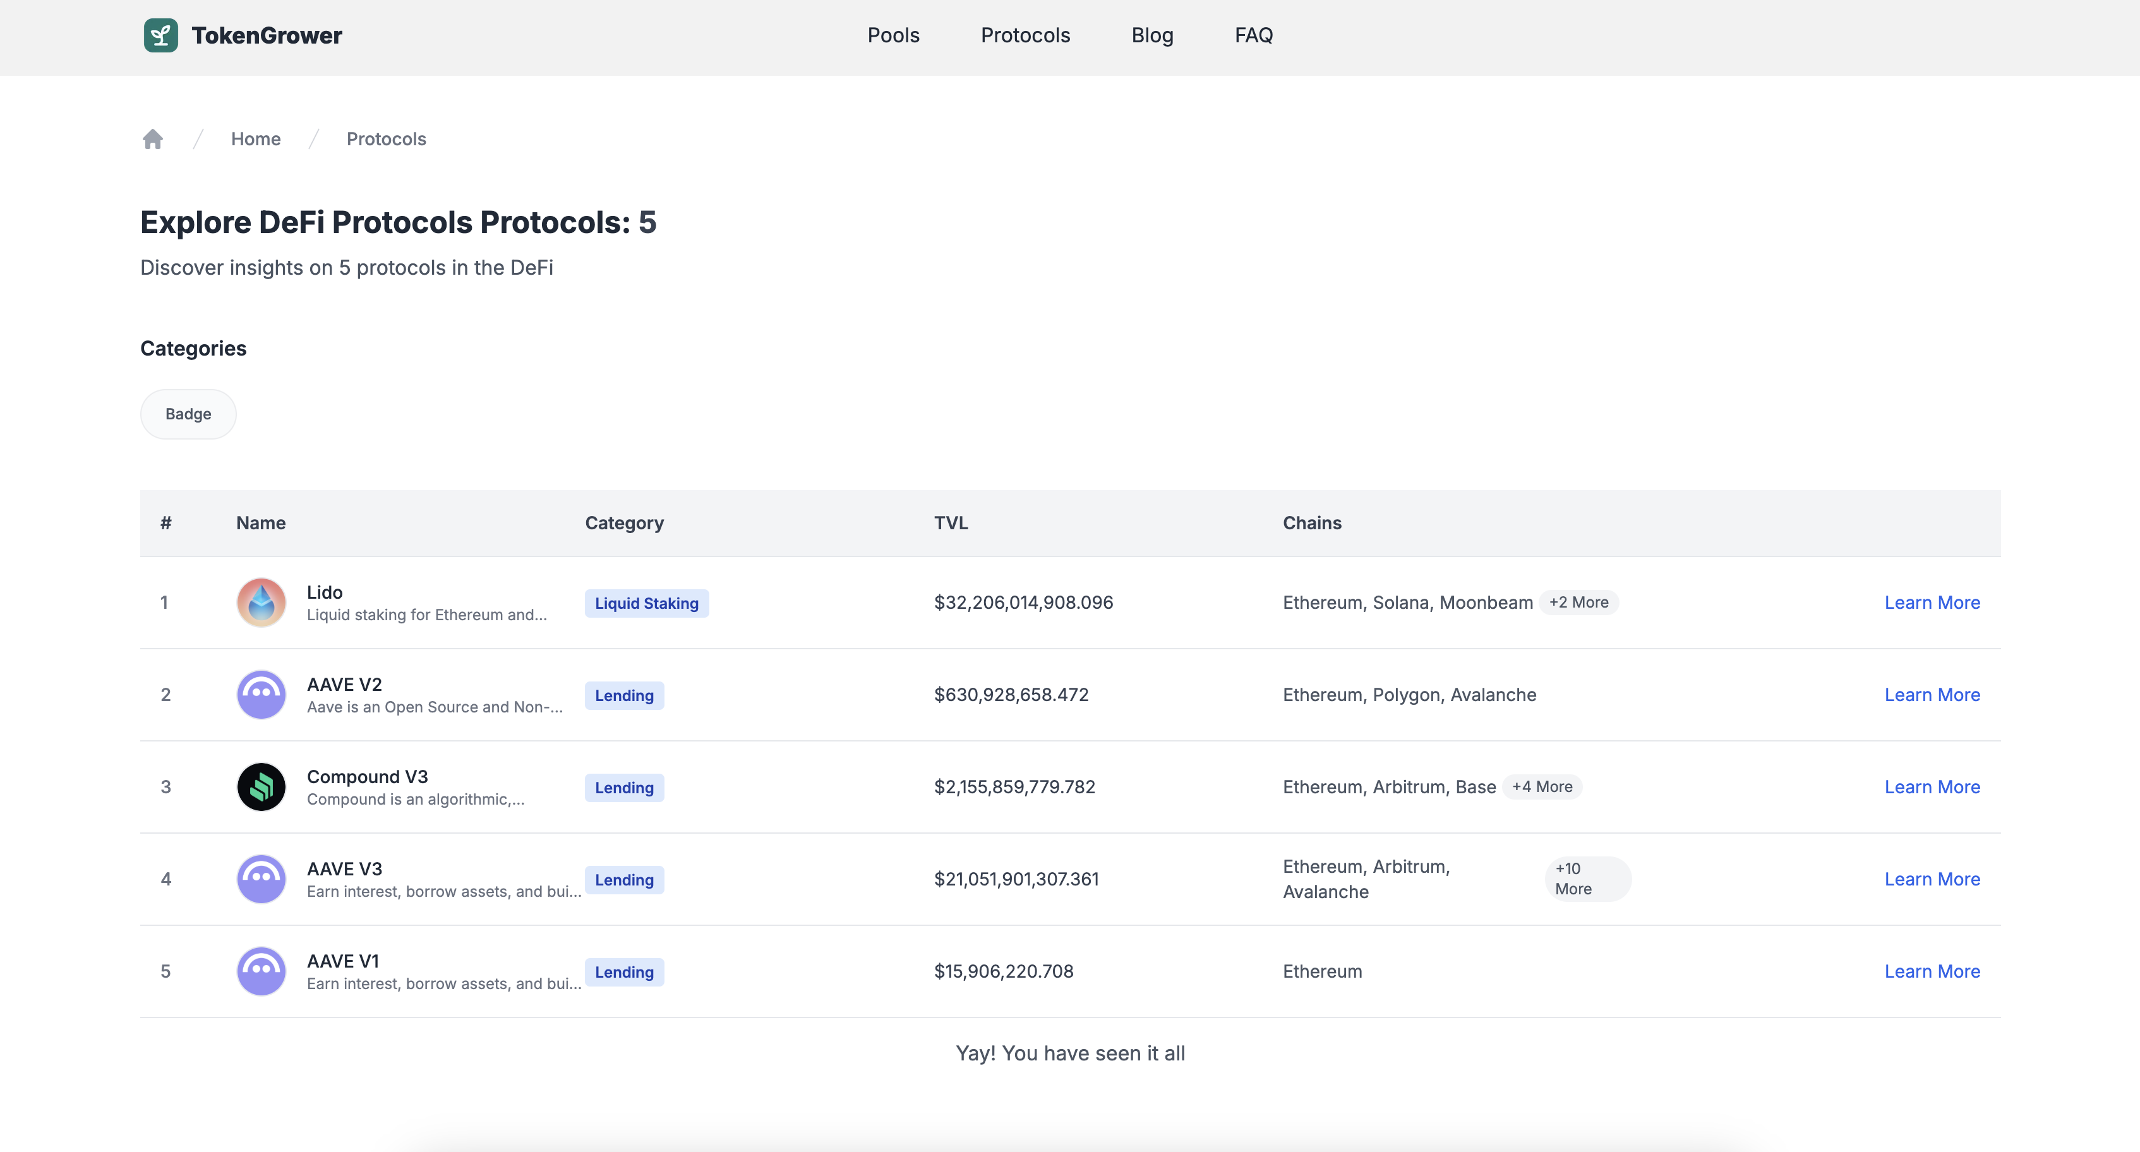Click 'Ethereum, Arbitrum, Base' chains text
Screen dimensions: 2140x1152
coord(1389,786)
